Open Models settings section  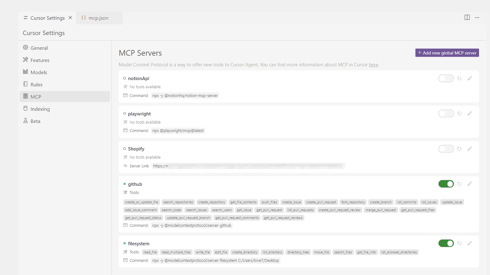(65, 72)
